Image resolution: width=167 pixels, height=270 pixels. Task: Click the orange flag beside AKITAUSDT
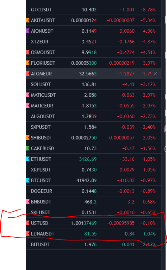point(28,20)
